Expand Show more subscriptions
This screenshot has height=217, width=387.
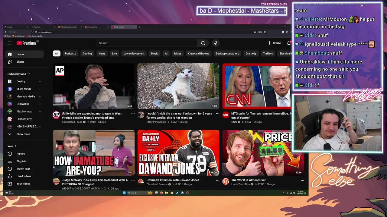click(x=24, y=134)
